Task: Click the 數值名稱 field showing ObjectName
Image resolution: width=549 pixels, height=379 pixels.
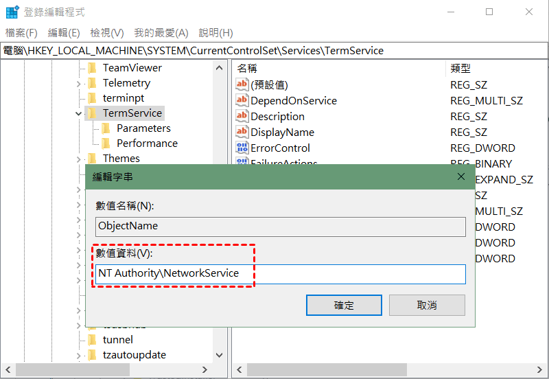Action: pos(281,227)
